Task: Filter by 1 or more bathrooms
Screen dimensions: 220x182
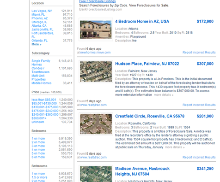Action: 38,174
